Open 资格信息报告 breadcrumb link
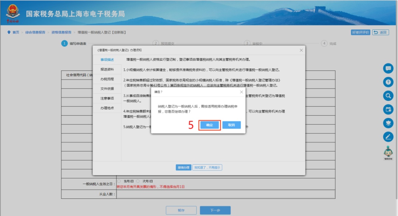This screenshot has height=216, width=398. [x=61, y=32]
